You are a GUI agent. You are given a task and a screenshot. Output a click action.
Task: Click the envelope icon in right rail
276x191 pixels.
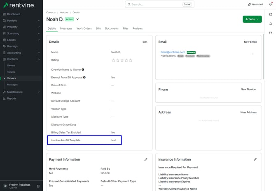point(271,33)
